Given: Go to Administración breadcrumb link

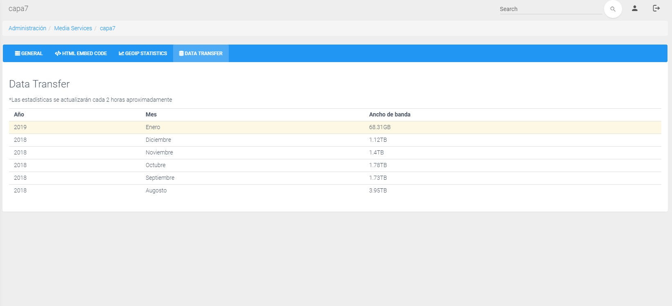Looking at the screenshot, I should tap(27, 28).
